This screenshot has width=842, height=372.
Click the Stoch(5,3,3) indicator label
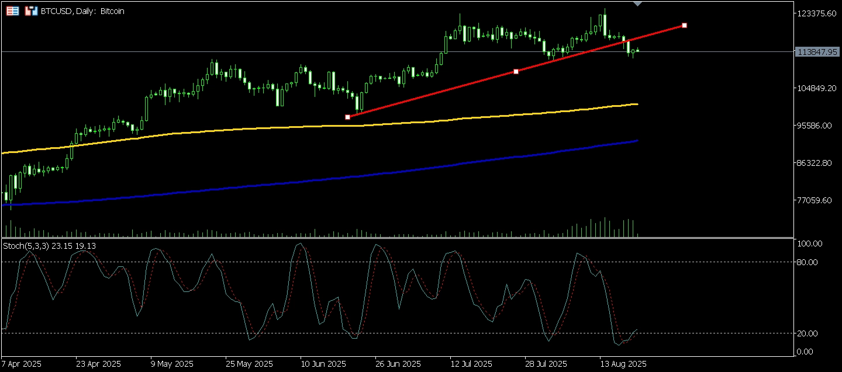point(50,246)
